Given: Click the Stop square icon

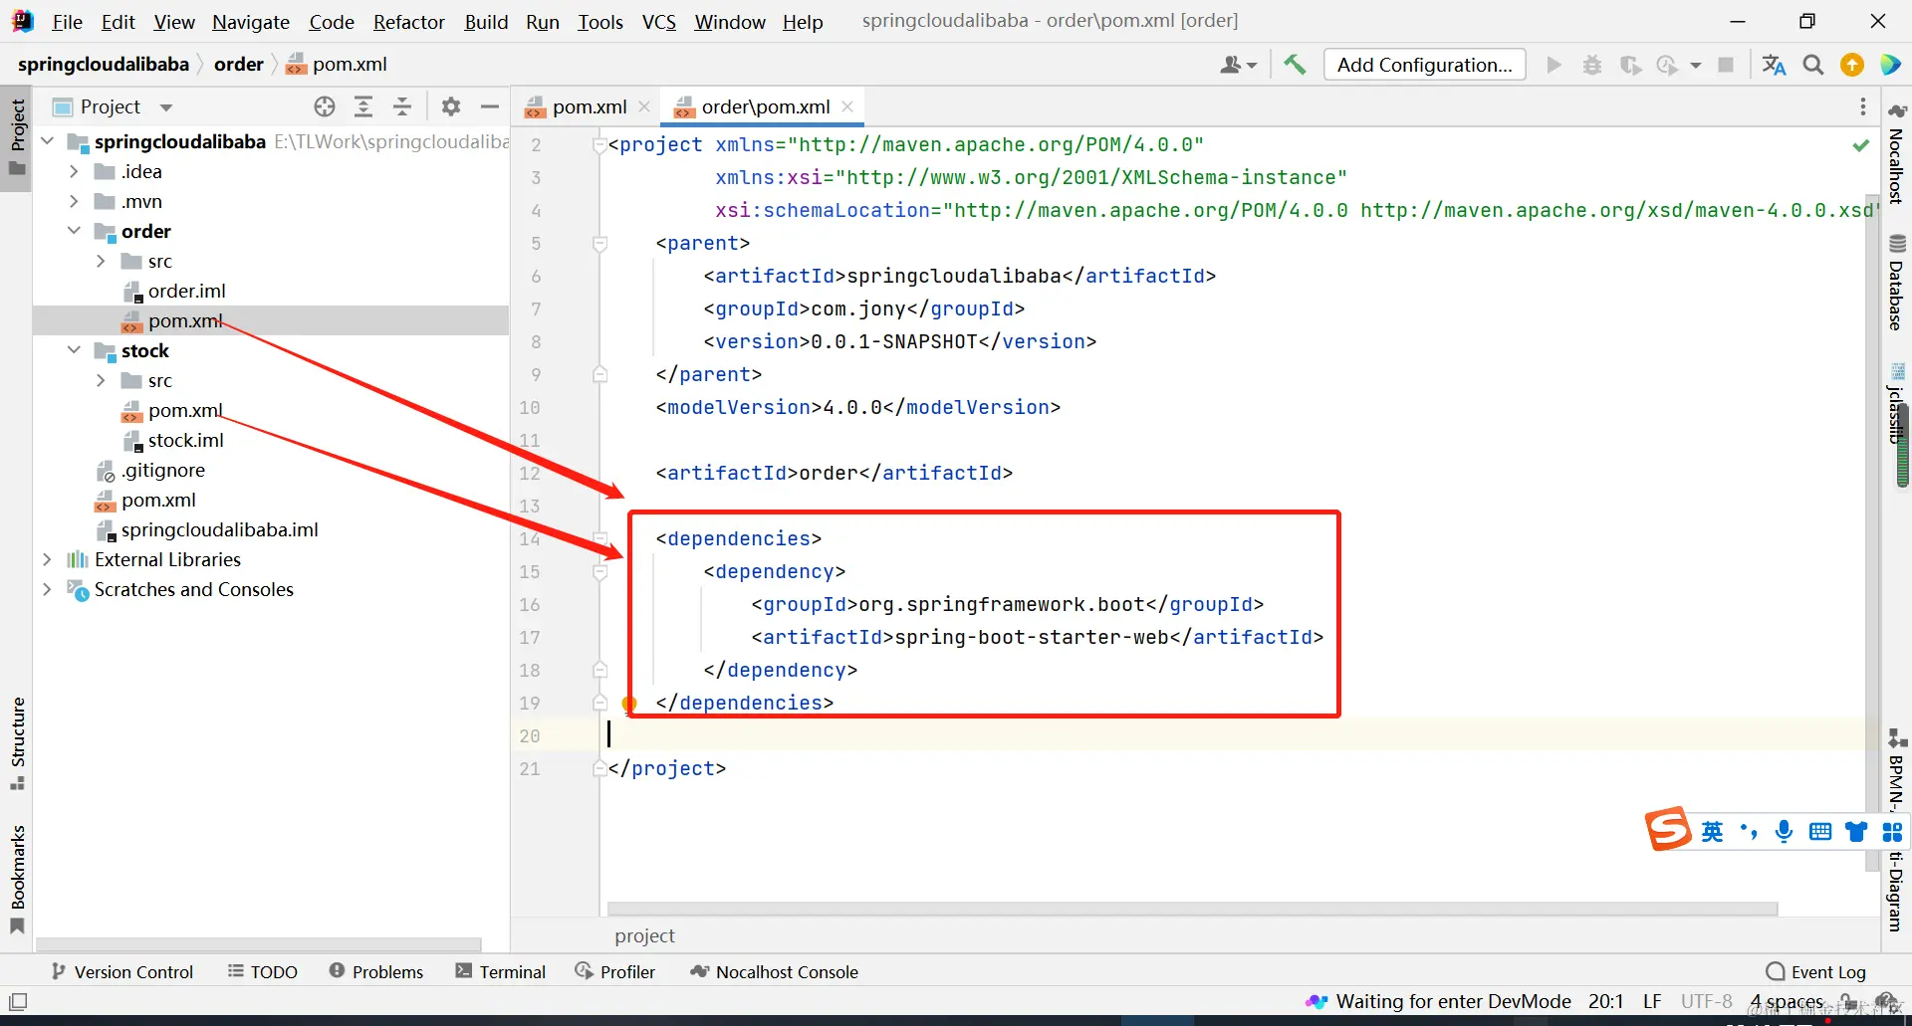Looking at the screenshot, I should tap(1726, 65).
